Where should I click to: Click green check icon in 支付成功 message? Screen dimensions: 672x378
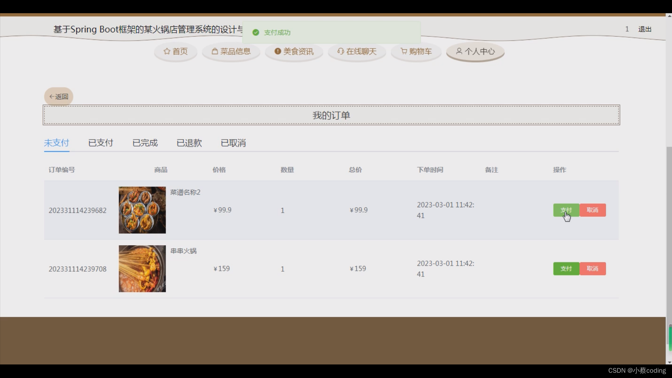click(x=256, y=32)
